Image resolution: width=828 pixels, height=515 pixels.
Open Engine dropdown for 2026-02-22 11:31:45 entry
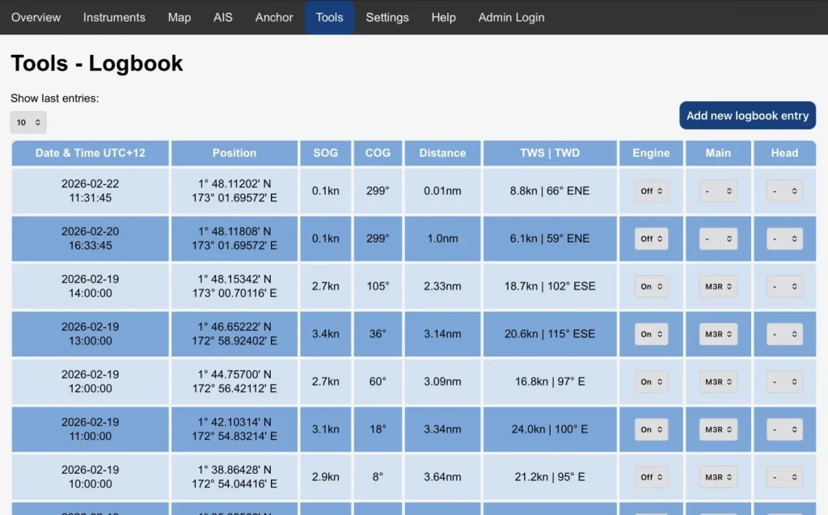click(x=651, y=192)
